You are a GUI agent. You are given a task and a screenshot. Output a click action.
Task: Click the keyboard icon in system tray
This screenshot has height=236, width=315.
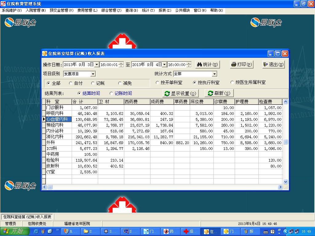click(x=265, y=232)
